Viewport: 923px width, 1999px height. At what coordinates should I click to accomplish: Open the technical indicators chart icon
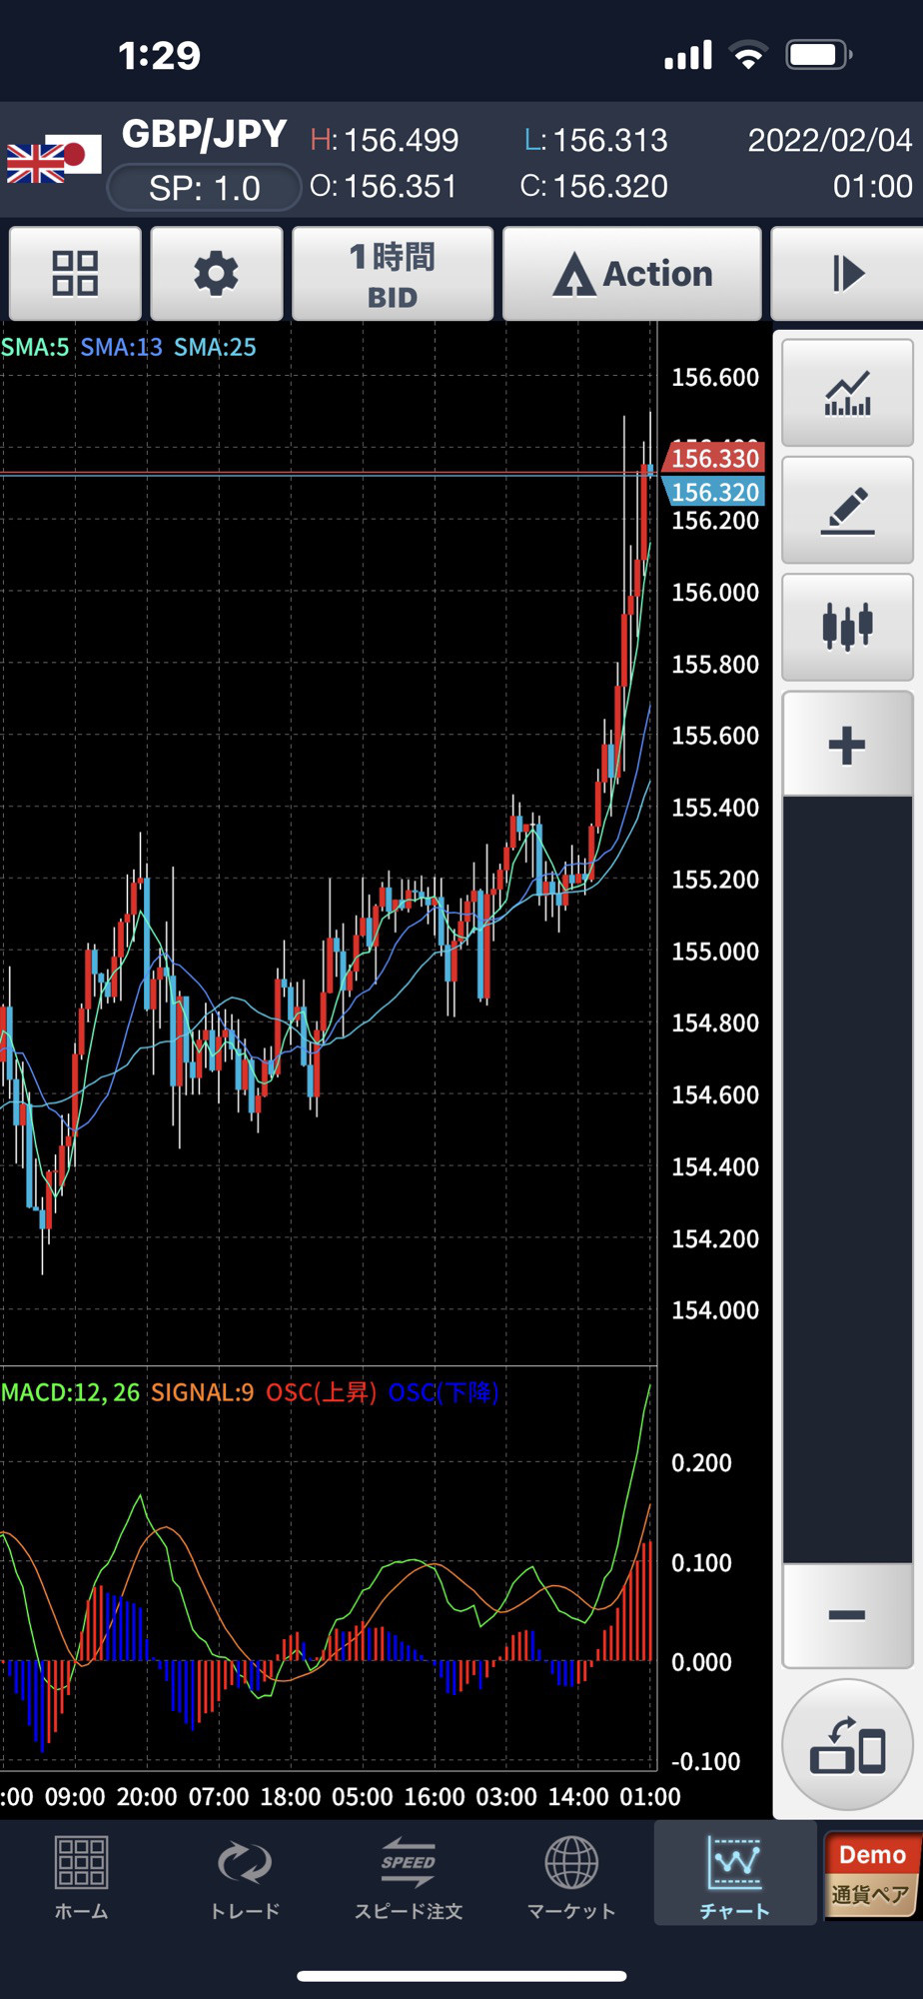pyautogui.click(x=847, y=393)
